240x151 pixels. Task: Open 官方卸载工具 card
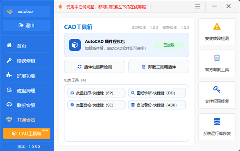(217, 63)
